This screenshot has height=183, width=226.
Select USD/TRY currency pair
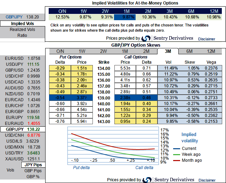click(23, 153)
